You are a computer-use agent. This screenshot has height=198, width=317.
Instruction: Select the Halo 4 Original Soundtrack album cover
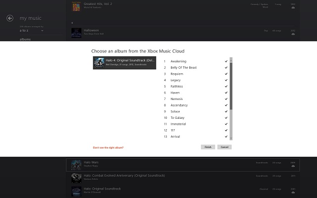pos(99,63)
